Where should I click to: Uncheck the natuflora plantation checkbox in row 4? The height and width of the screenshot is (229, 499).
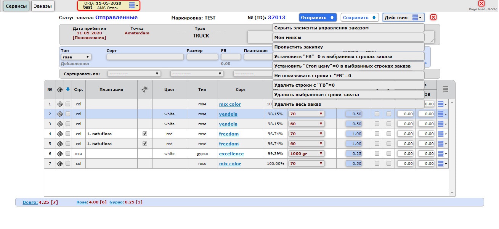(144, 134)
